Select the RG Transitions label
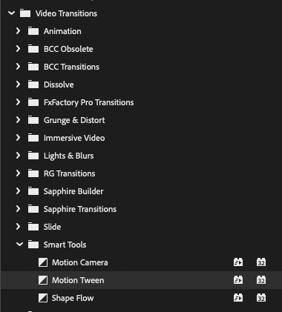The width and height of the screenshot is (282, 312). click(69, 173)
